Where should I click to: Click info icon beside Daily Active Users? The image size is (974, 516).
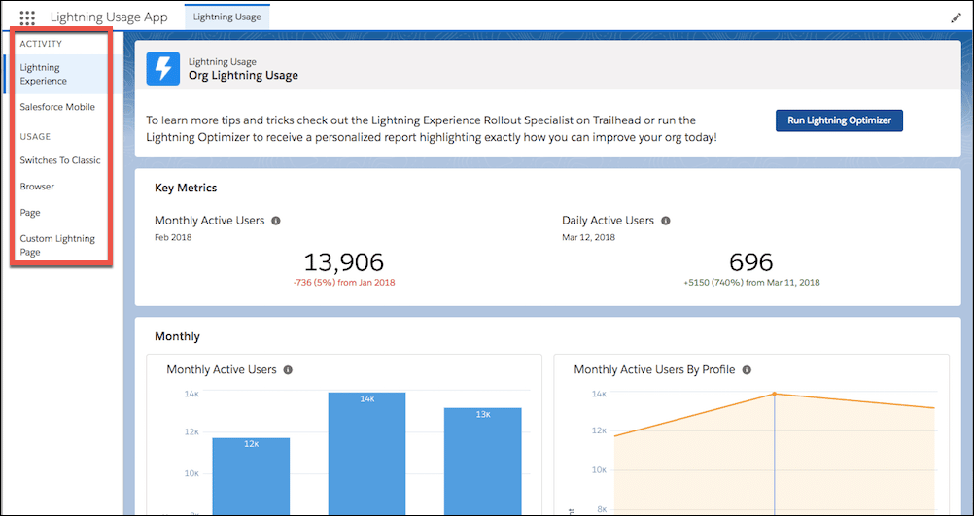tap(665, 221)
